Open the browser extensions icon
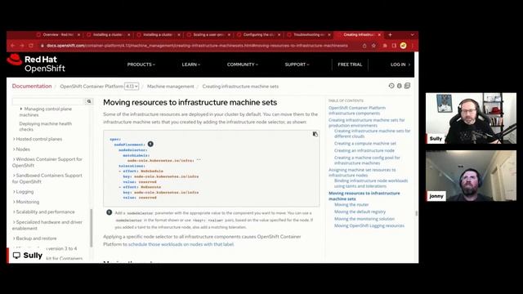This screenshot has height=294, width=523. tap(385, 46)
